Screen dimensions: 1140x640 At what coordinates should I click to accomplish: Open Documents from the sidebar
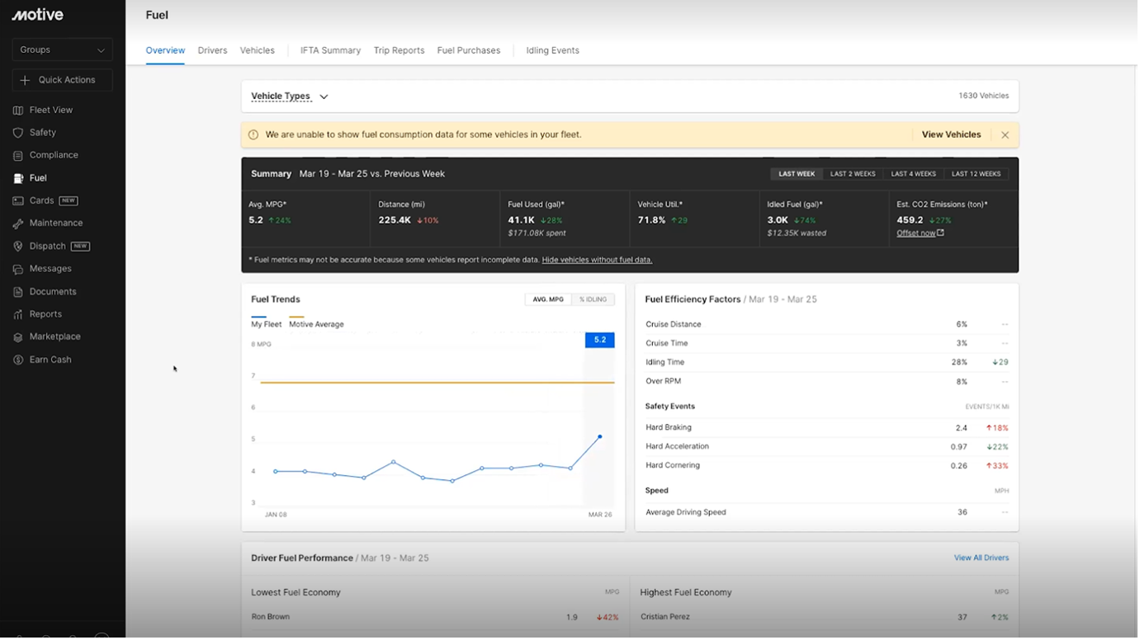pyautogui.click(x=53, y=292)
